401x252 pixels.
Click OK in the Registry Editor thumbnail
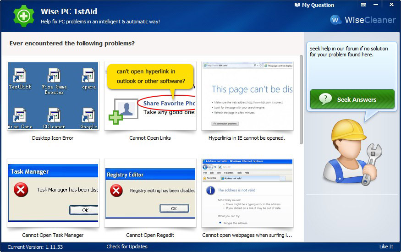(x=174, y=208)
